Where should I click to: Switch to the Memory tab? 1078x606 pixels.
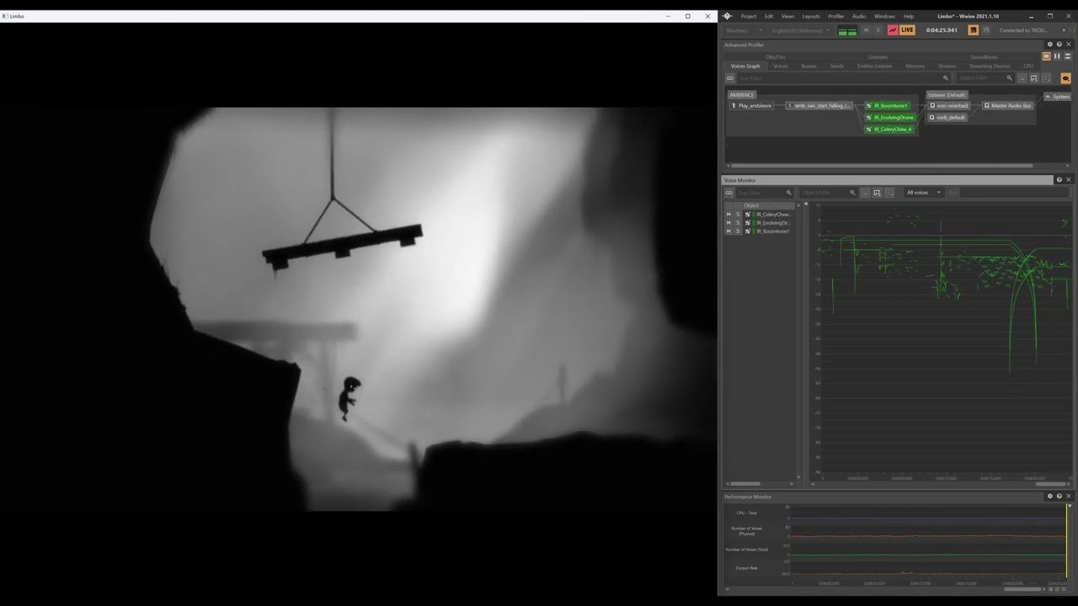pos(915,66)
